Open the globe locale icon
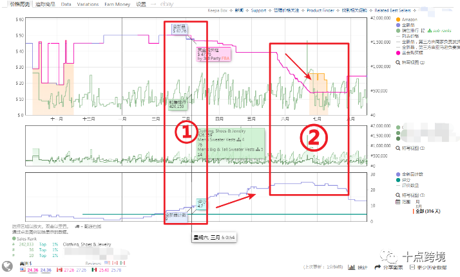Screen dimensions: 460x277 7,266
